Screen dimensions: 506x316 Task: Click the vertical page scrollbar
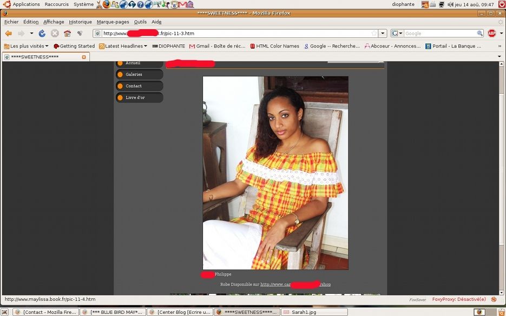(x=501, y=177)
